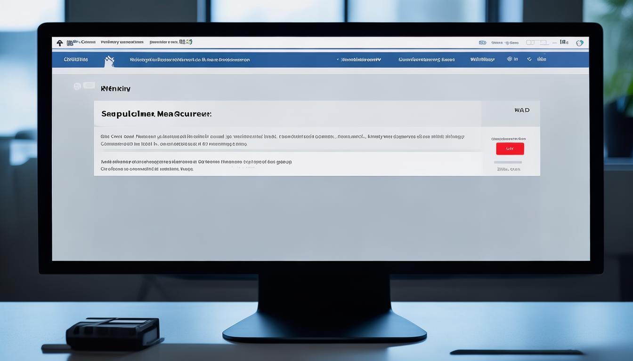Click the round chat icon left of the page heading
633x361 pixels.
(x=77, y=86)
